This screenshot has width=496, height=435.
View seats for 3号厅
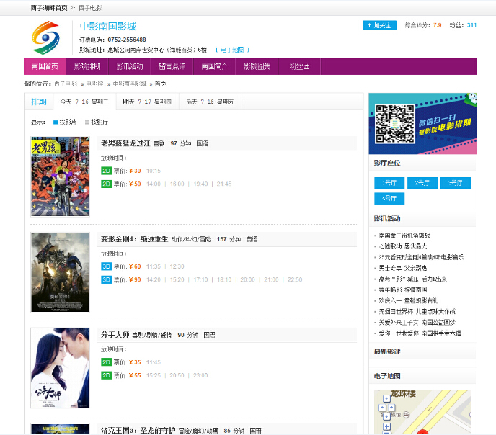(x=456, y=183)
